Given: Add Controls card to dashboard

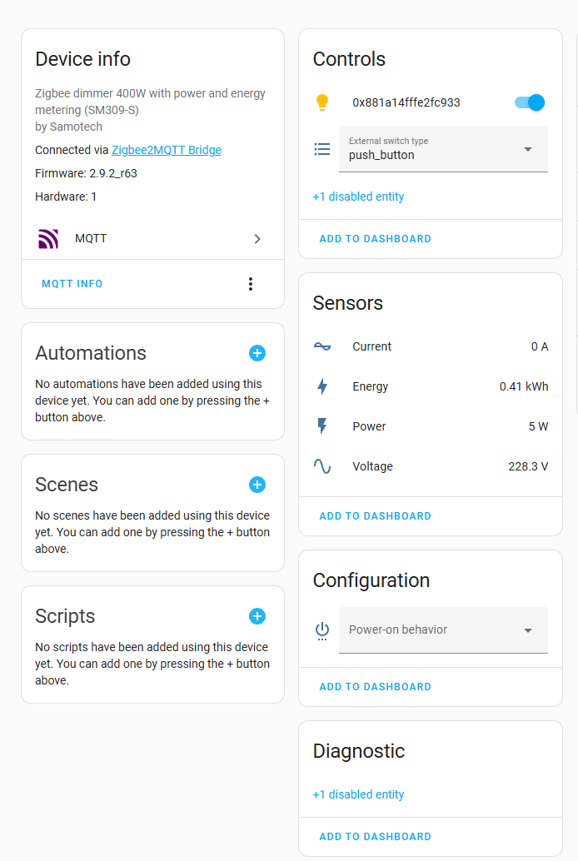Looking at the screenshot, I should [x=376, y=239].
